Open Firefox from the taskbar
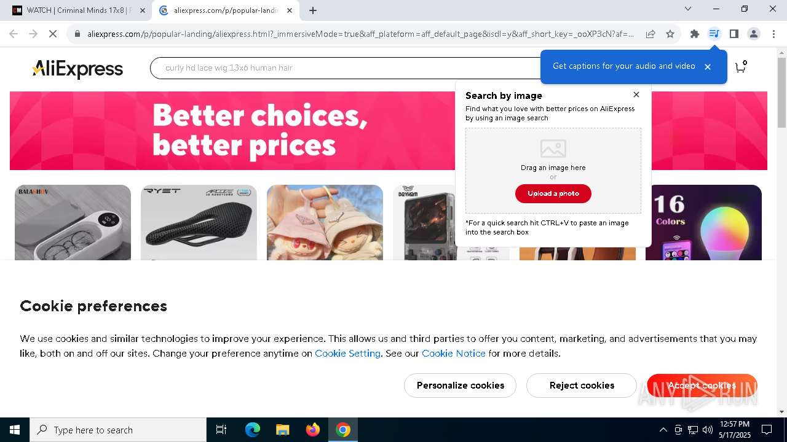The height and width of the screenshot is (442, 787). (x=313, y=430)
